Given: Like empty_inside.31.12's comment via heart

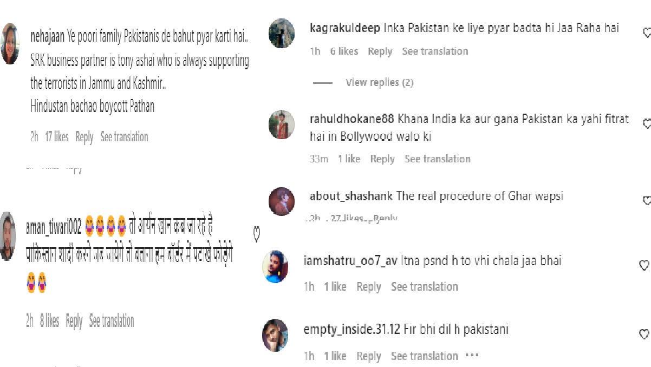Looking at the screenshot, I should pos(644,334).
